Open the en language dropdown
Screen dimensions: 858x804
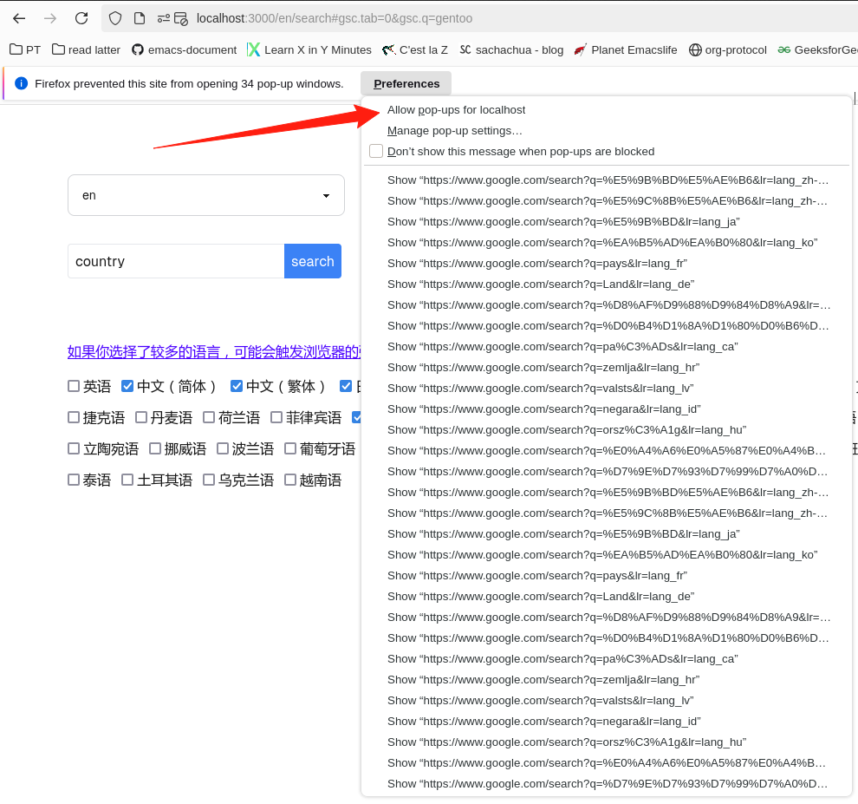(206, 195)
